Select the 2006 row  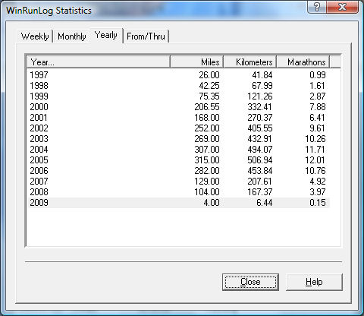click(x=179, y=171)
